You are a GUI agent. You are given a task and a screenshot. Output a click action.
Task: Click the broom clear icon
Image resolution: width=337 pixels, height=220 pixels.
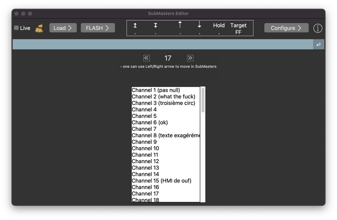pyautogui.click(x=40, y=28)
